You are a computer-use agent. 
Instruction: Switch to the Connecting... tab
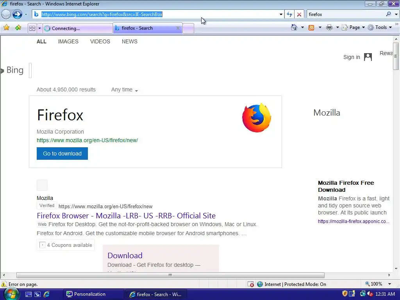78,28
